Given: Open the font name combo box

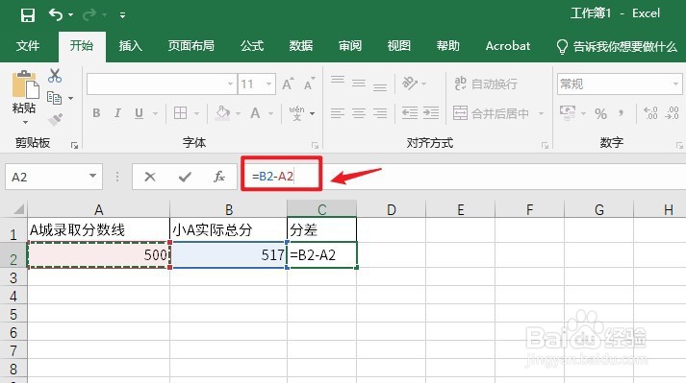Looking at the screenshot, I should [162, 84].
